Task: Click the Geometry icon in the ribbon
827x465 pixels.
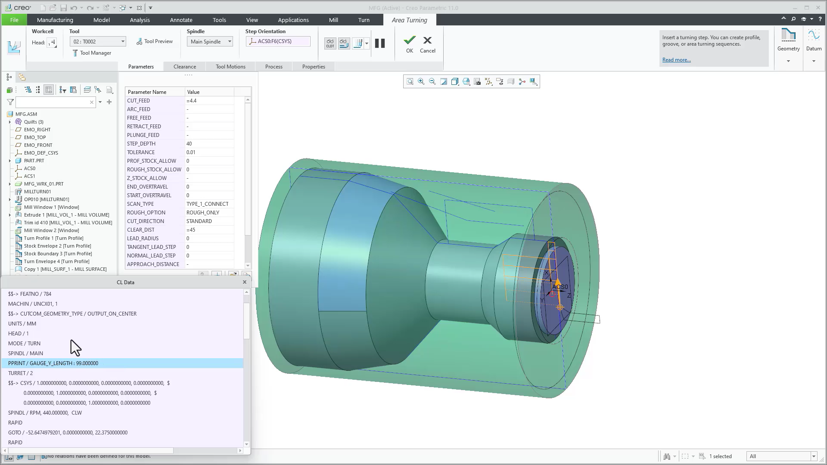Action: tap(788, 40)
